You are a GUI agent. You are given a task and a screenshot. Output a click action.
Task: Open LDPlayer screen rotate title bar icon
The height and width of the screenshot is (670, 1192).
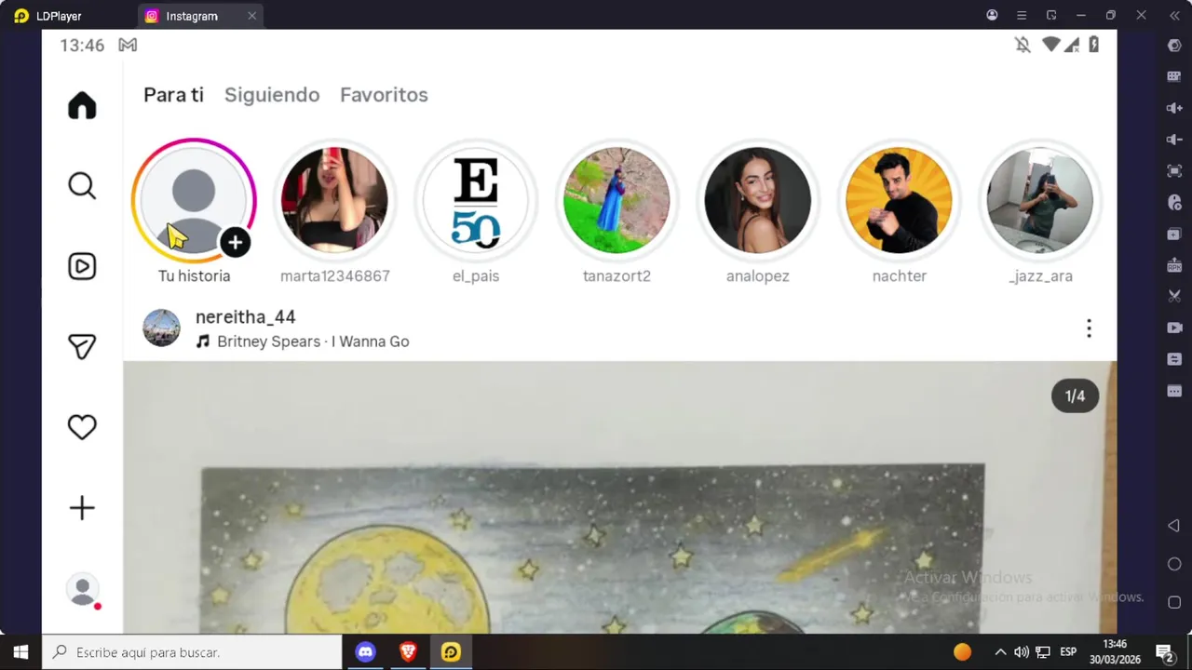click(1051, 16)
